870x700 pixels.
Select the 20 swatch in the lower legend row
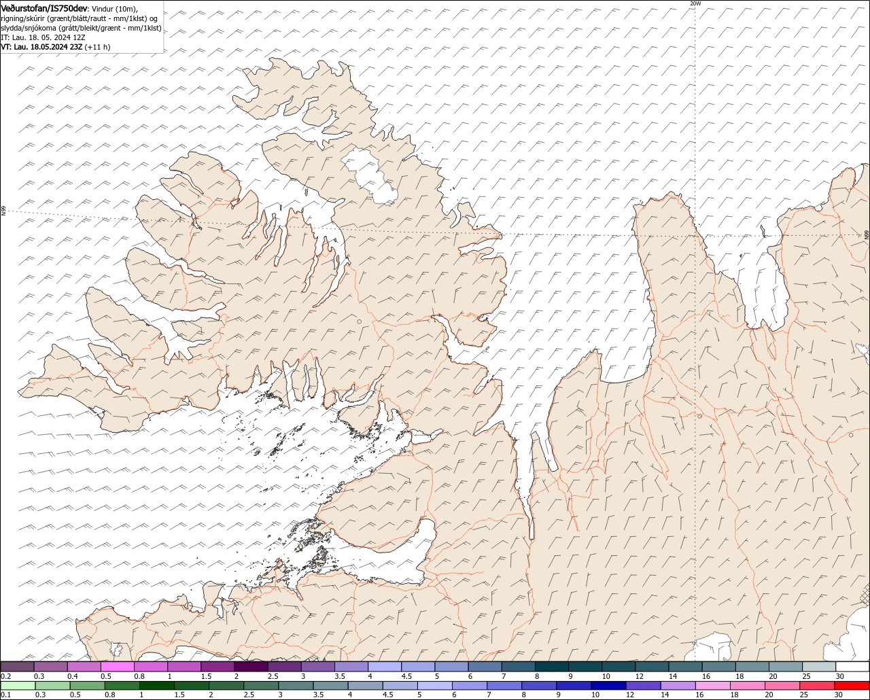coord(782,686)
